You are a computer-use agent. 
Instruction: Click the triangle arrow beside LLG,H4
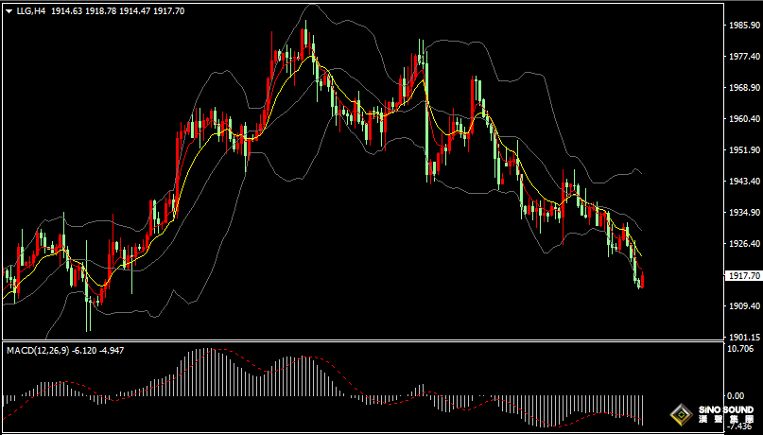tap(9, 9)
